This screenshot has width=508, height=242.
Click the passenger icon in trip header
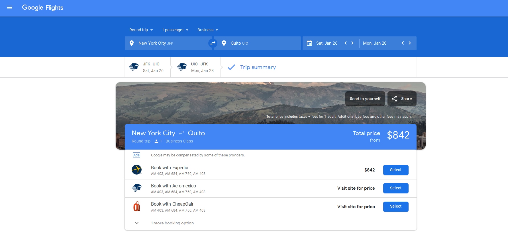click(156, 141)
